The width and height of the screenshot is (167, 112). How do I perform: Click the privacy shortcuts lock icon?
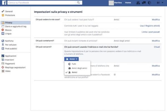(x=158, y=3)
